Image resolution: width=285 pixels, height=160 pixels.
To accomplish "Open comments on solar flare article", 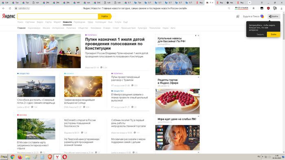I will [86, 107].
